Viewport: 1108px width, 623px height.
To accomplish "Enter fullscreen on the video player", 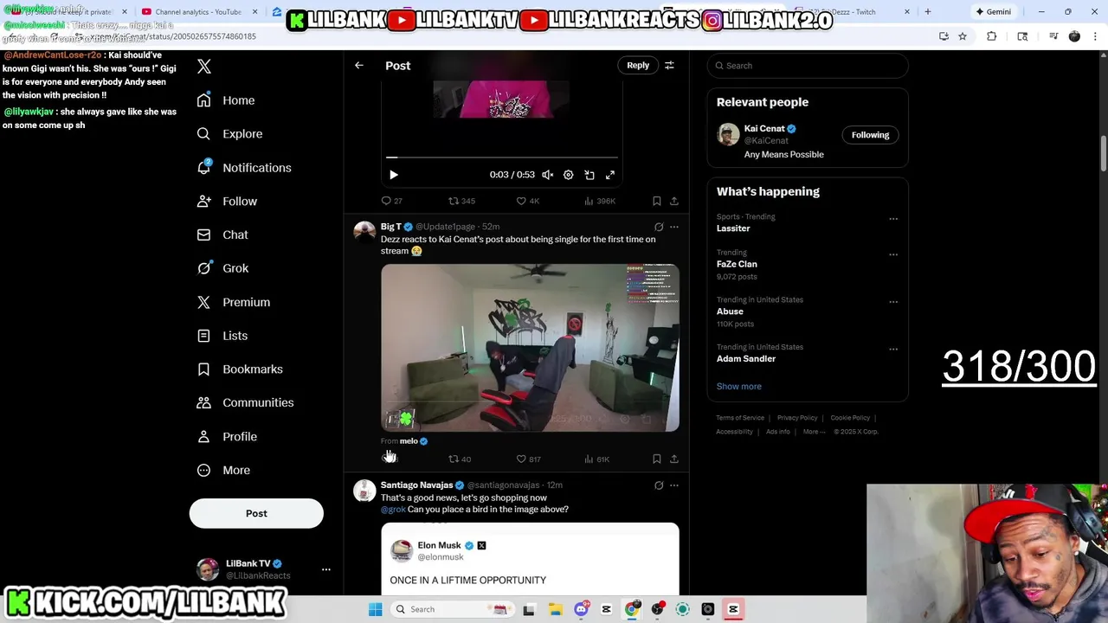I will point(610,175).
